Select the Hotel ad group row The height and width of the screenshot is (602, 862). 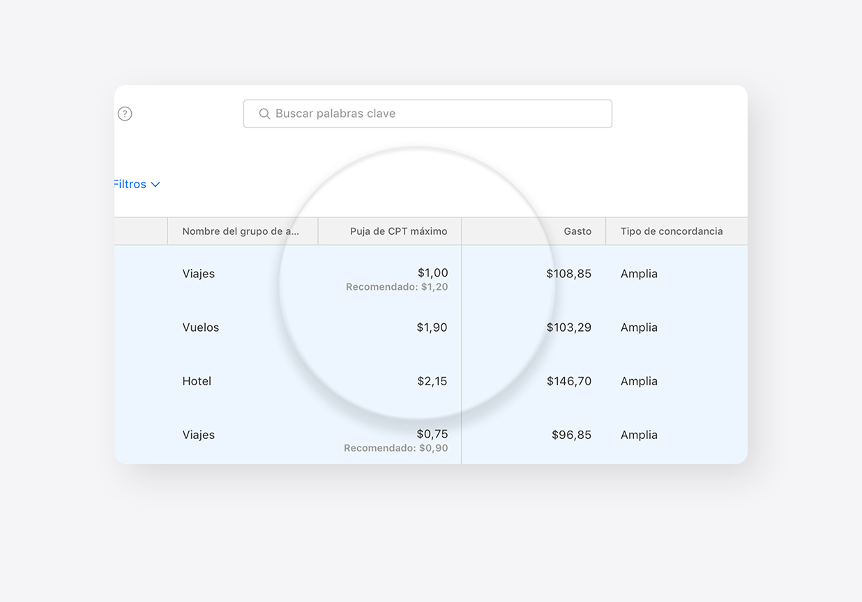pyautogui.click(x=197, y=381)
